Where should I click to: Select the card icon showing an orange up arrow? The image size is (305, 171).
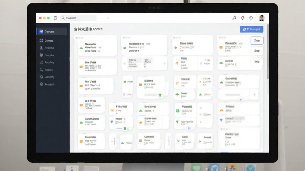click(177, 63)
